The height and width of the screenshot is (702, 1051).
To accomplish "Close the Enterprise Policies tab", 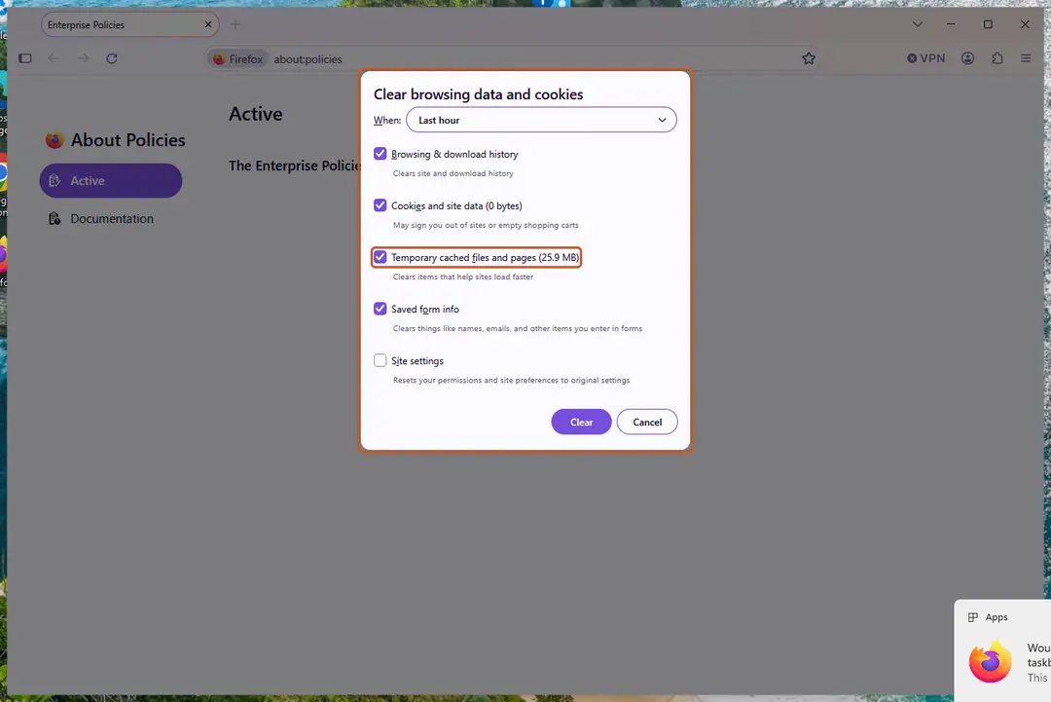I will 208,24.
